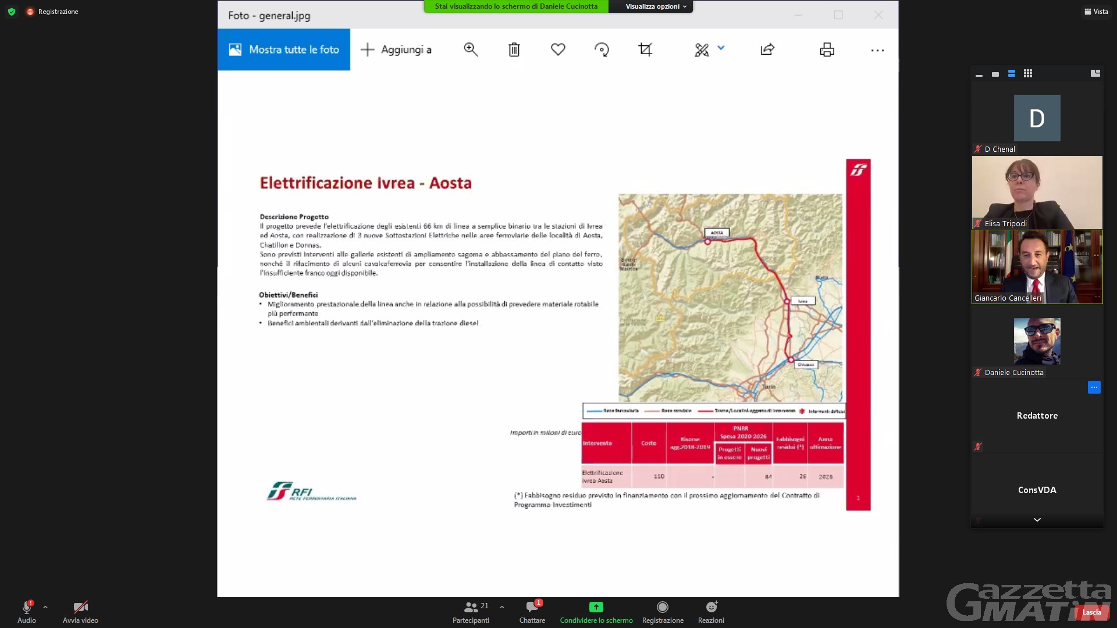This screenshot has width=1117, height=628.
Task: Click the Registrazione record button in bottom bar
Action: click(663, 612)
